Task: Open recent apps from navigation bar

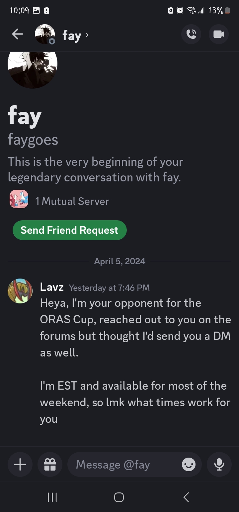Action: point(52,497)
